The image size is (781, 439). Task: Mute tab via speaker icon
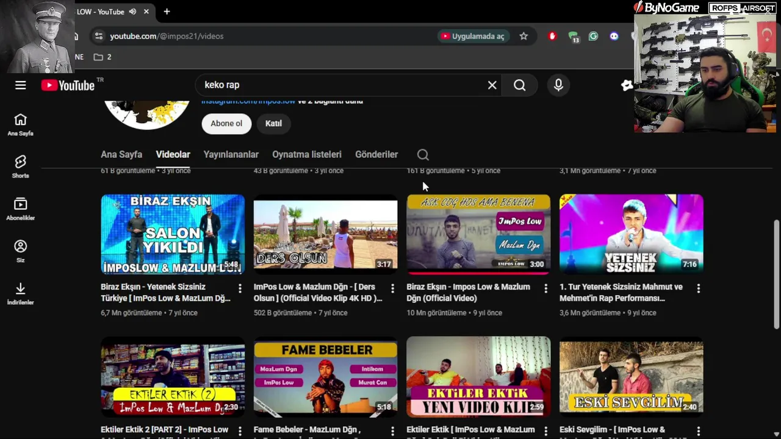133,12
